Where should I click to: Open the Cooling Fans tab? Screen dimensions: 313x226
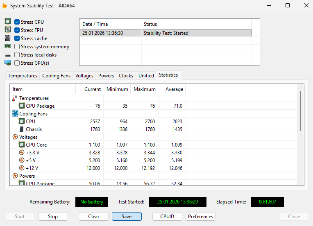pyautogui.click(x=56, y=76)
